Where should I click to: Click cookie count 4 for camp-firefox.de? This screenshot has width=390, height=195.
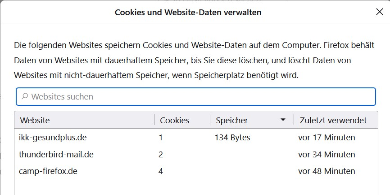[161, 171]
